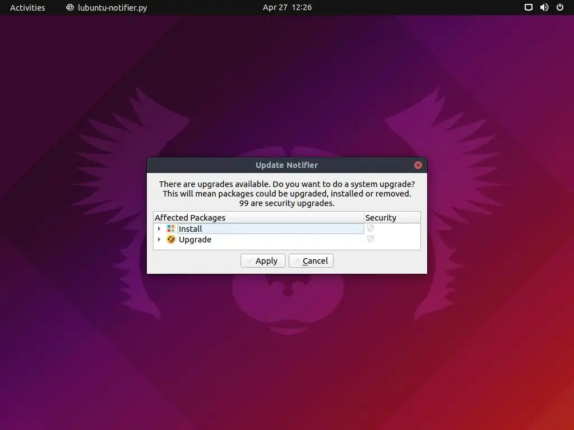The height and width of the screenshot is (430, 574).
Task: Click the Update Notifier title bar
Action: click(x=287, y=165)
